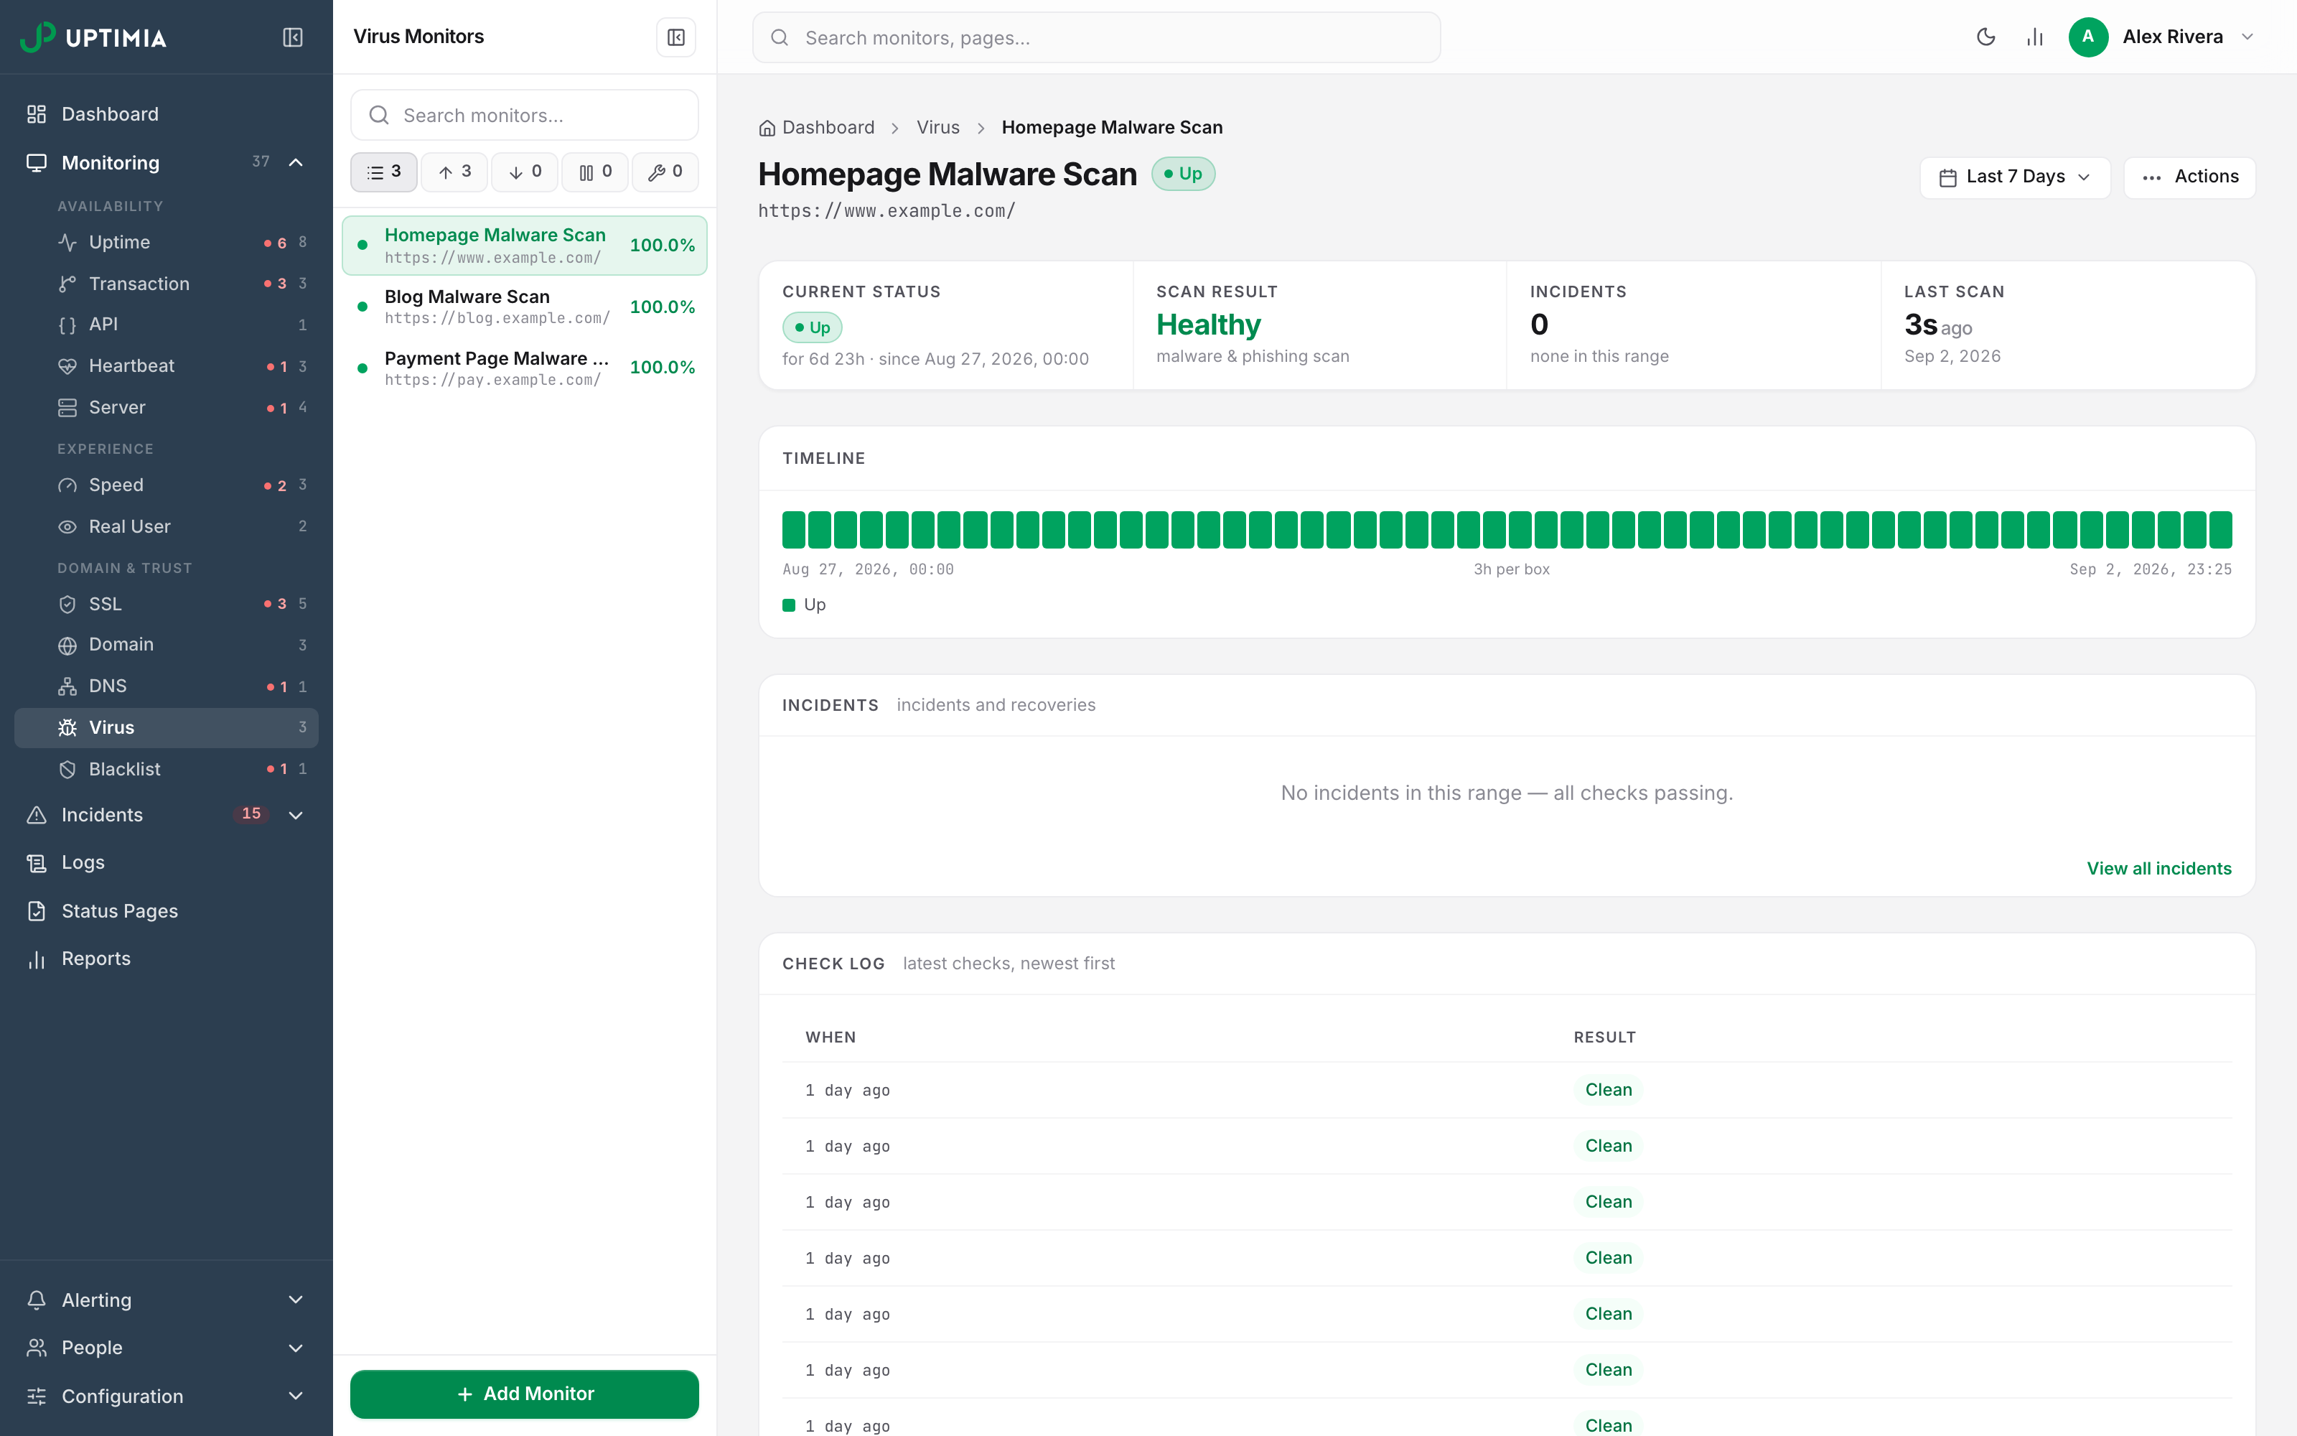The width and height of the screenshot is (2297, 1436).
Task: Open DNS monitors
Action: (x=166, y=686)
